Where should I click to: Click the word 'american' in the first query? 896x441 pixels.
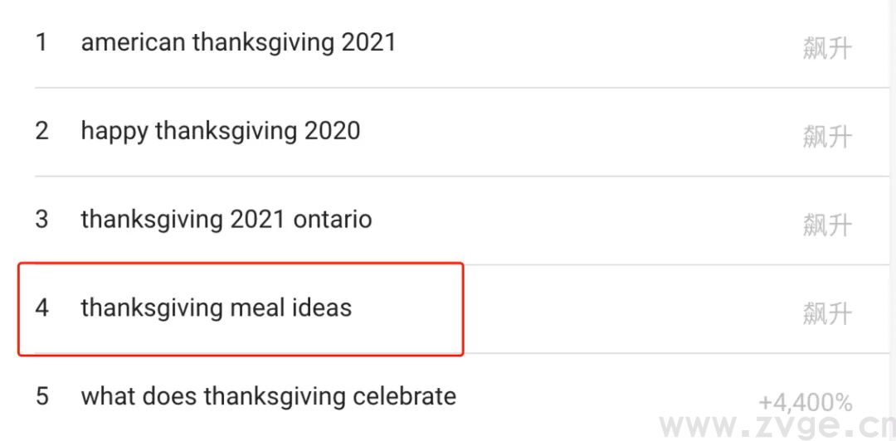point(134,42)
